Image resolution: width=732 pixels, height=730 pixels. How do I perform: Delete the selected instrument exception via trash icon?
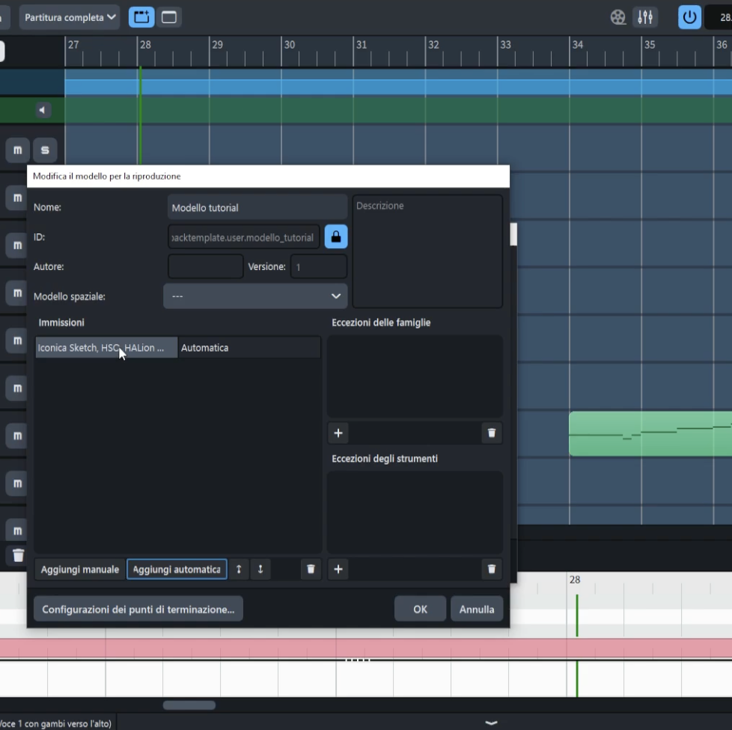(491, 569)
